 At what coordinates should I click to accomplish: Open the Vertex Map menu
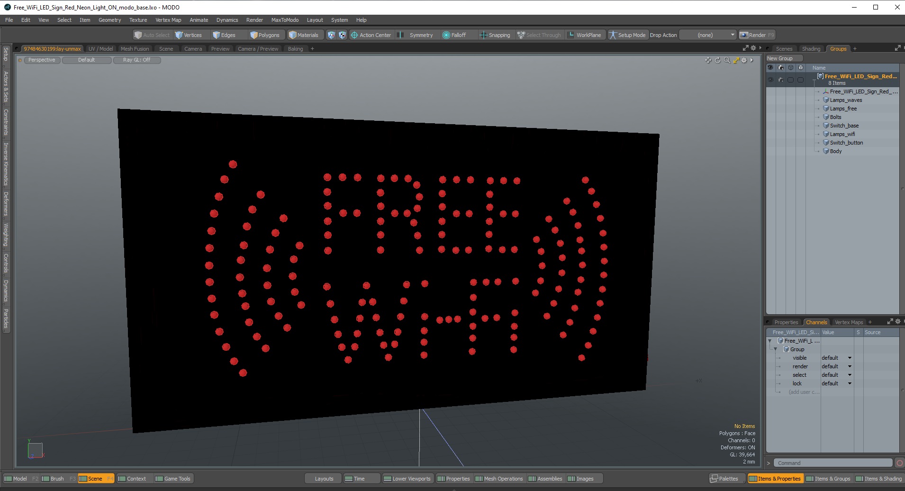(x=168, y=20)
